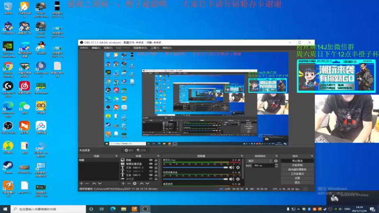Click the 滤镜 filters button

tap(141, 150)
